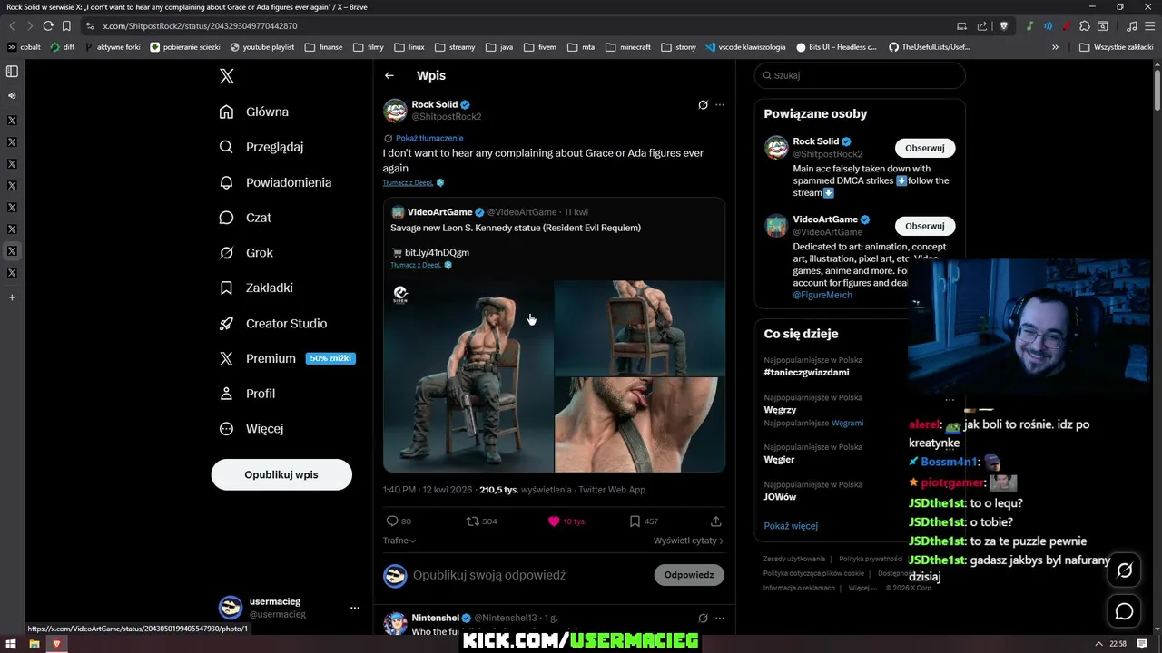Click the browser back arrow
The image size is (1162, 653).
point(11,26)
